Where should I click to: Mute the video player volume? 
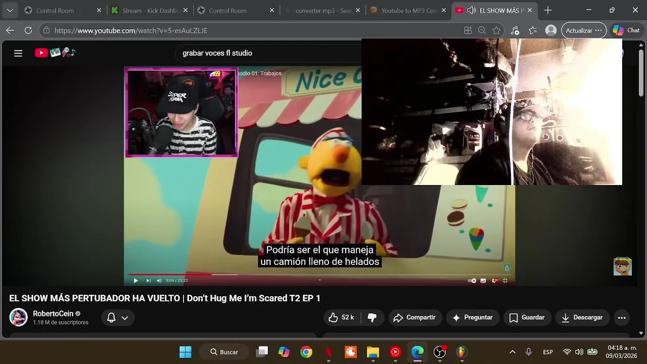tap(159, 281)
